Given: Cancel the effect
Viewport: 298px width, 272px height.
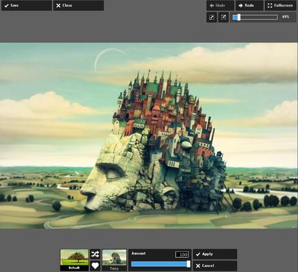Looking at the screenshot, I should (215, 266).
